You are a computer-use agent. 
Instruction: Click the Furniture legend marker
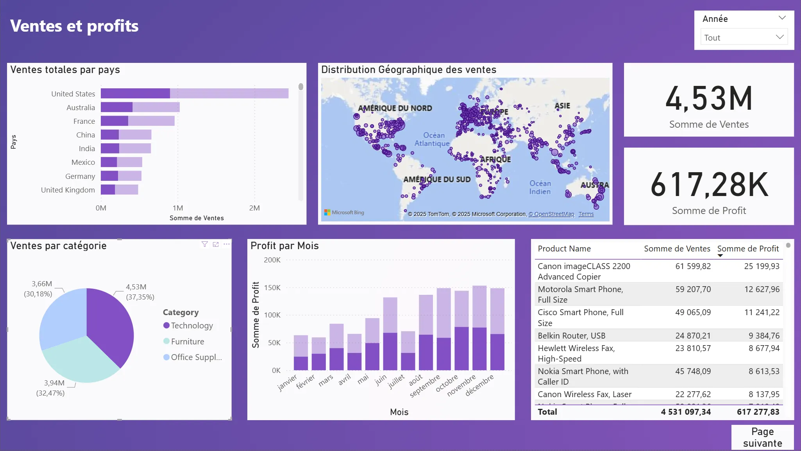[166, 341]
